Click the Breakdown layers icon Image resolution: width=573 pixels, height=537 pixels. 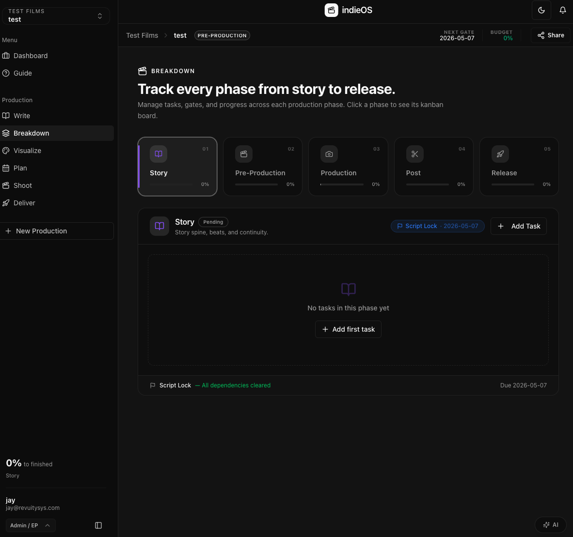pos(6,133)
